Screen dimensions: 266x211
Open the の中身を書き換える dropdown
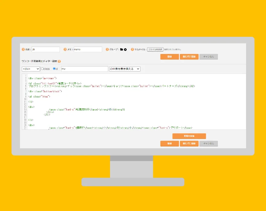coord(125,69)
